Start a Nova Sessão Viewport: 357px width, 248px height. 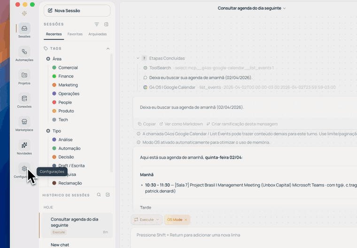[77, 10]
